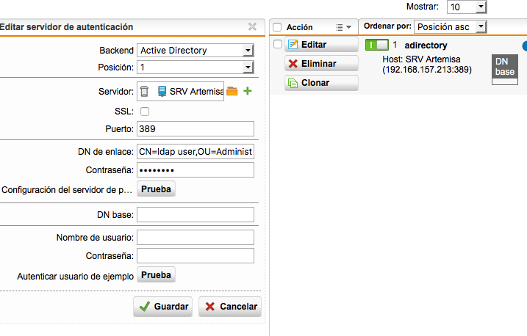Viewport: 527px width, 336px height.
Task: Open the Mostrar count dropdown
Action: (x=467, y=7)
